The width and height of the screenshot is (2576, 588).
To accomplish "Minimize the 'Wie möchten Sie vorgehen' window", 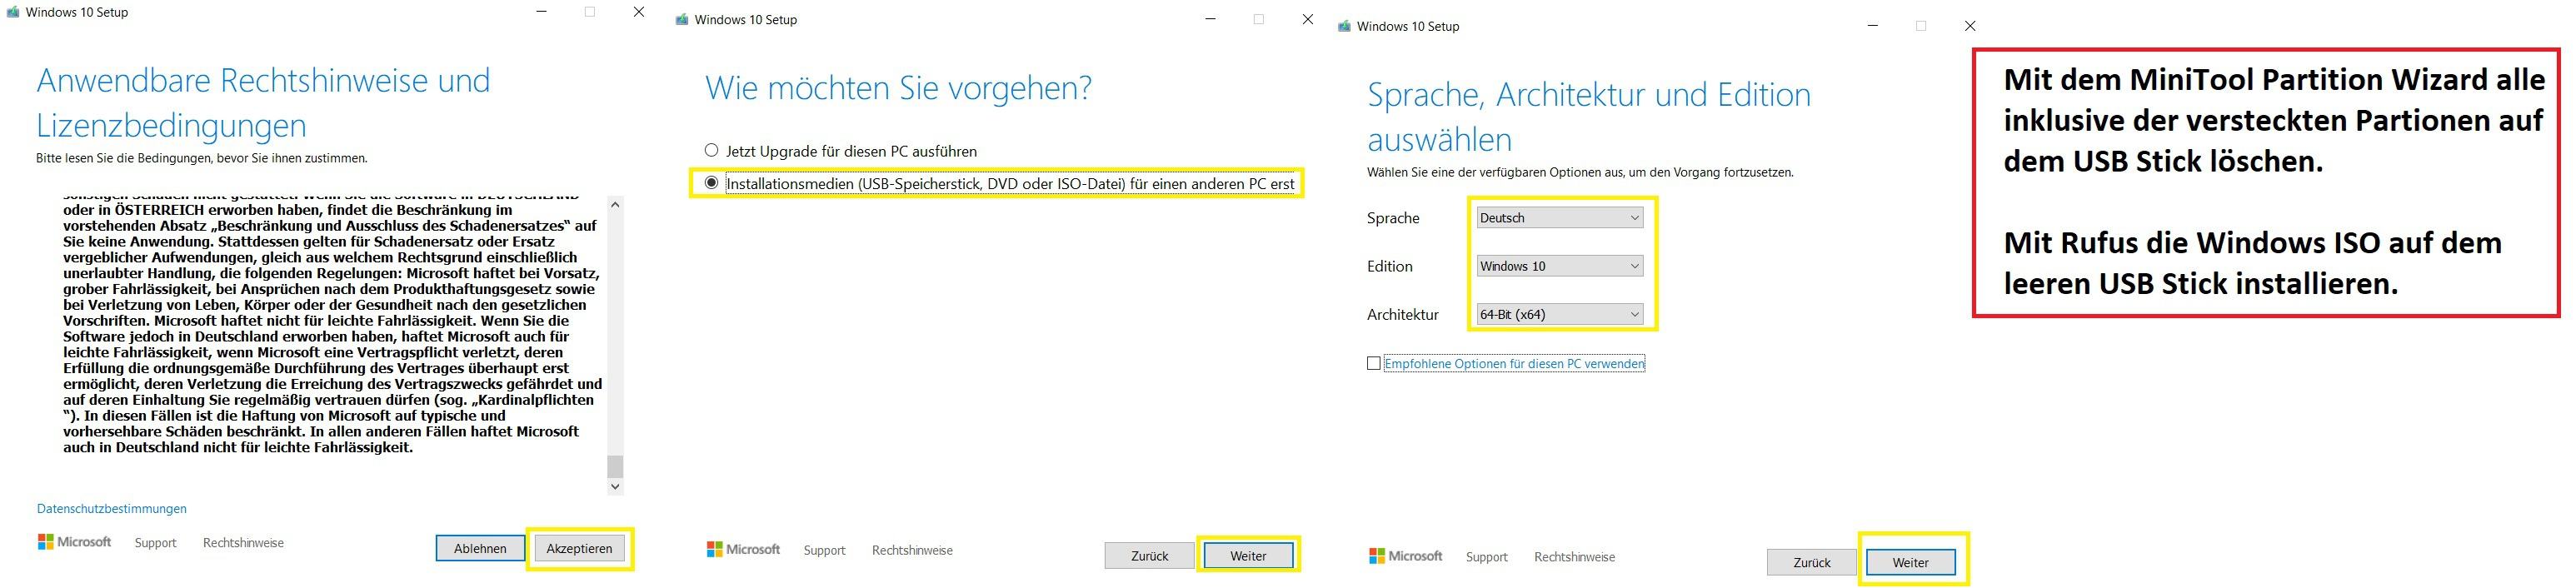I will [1210, 19].
